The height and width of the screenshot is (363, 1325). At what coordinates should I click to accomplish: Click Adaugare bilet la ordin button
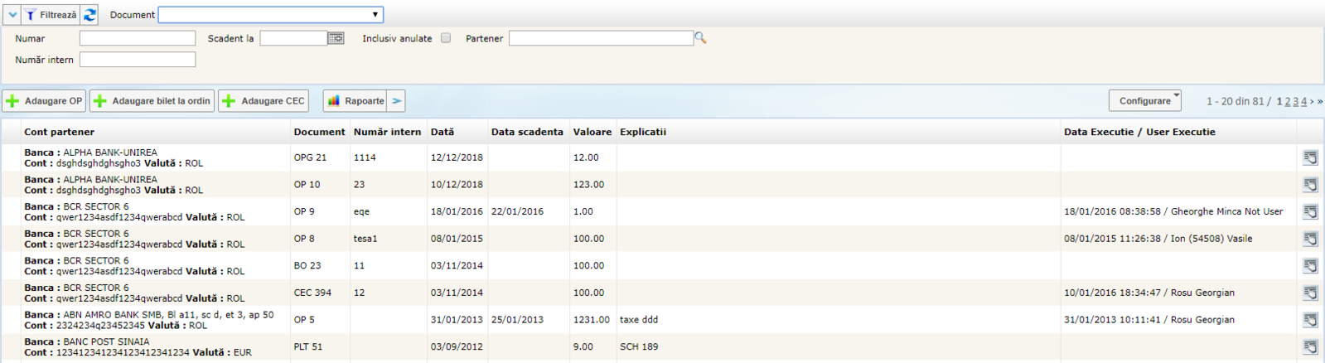coord(152,101)
